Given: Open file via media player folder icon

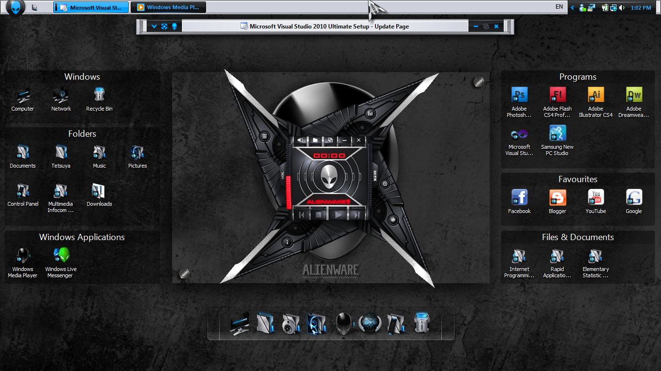Looking at the screenshot, I should point(315,140).
